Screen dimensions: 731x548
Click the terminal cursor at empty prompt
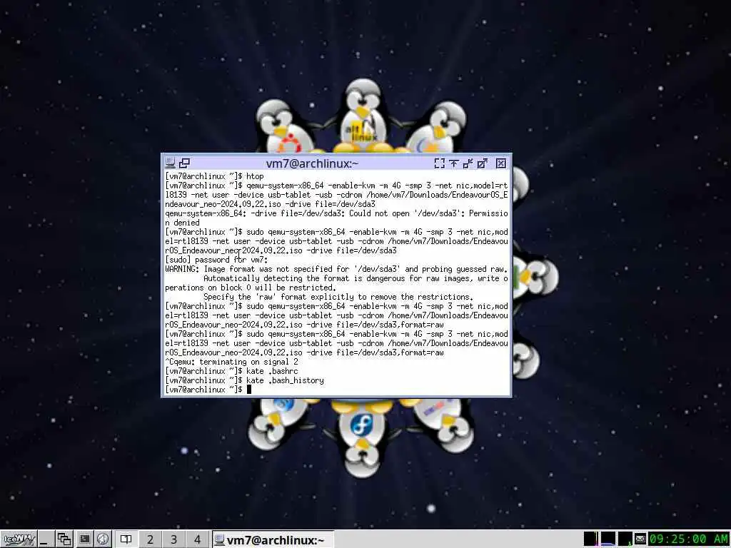click(x=249, y=390)
